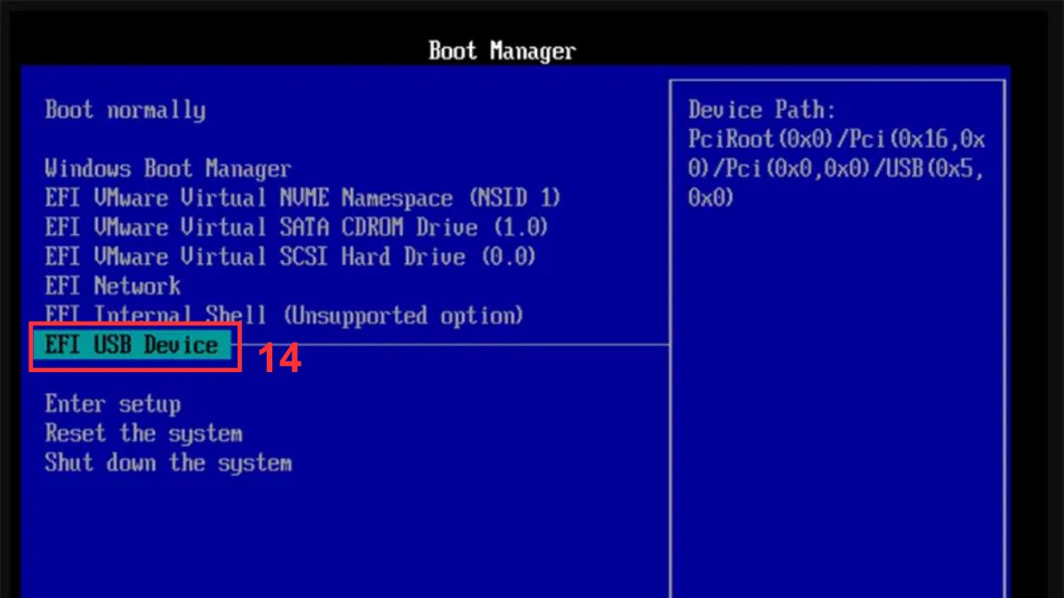The image size is (1064, 598).
Task: Select EFI VMware Virtual SCSI Hard Drive
Action: pos(290,256)
